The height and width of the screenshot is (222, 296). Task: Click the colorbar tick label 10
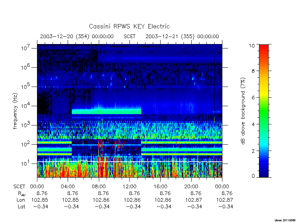(x=252, y=46)
